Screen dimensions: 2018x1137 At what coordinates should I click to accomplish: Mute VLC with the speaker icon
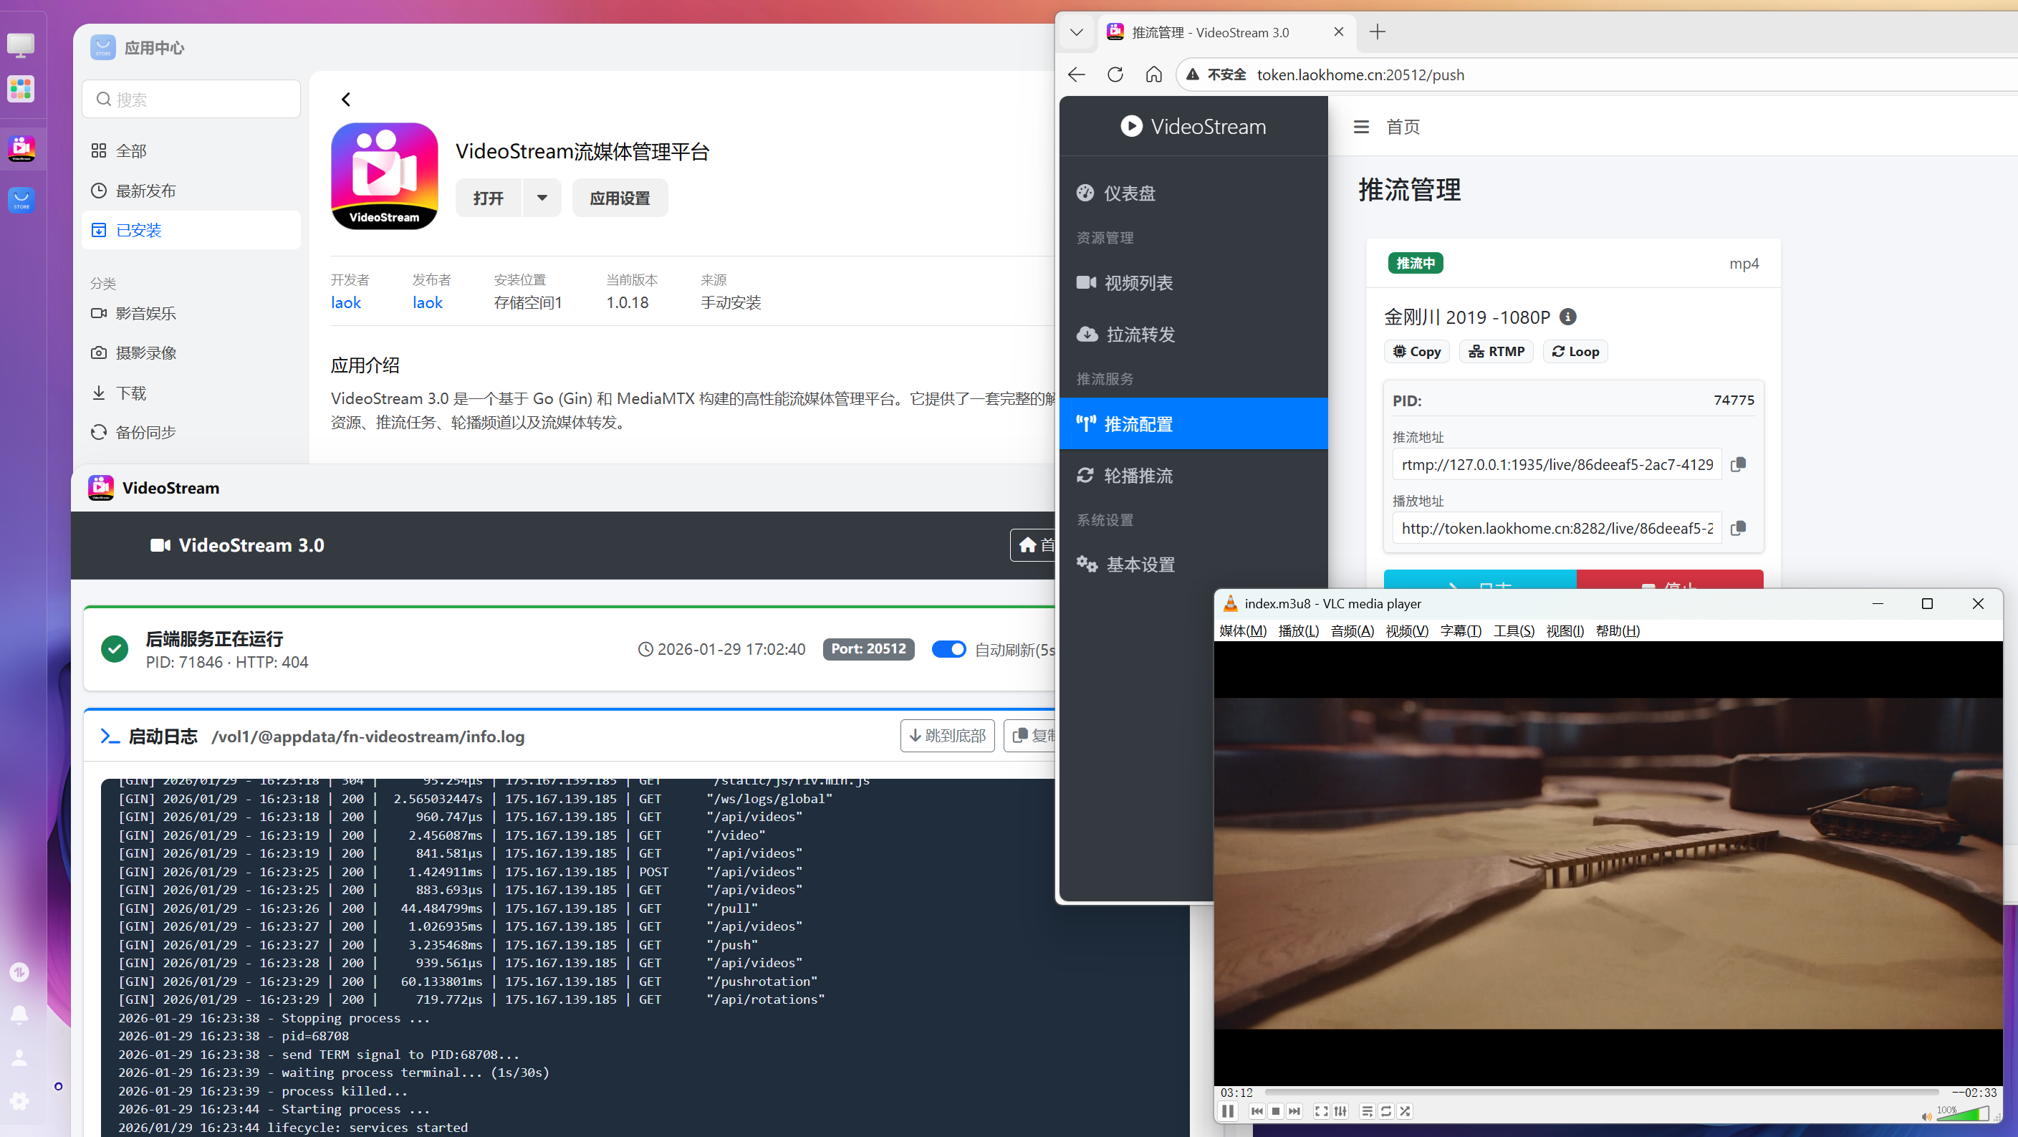(x=1926, y=1116)
